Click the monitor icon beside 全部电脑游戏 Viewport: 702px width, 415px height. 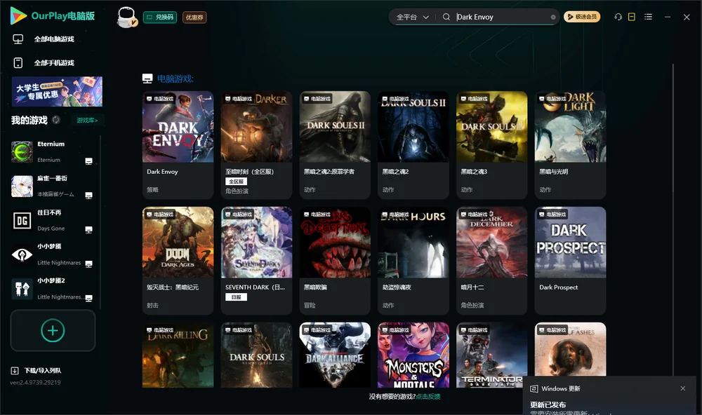point(18,39)
